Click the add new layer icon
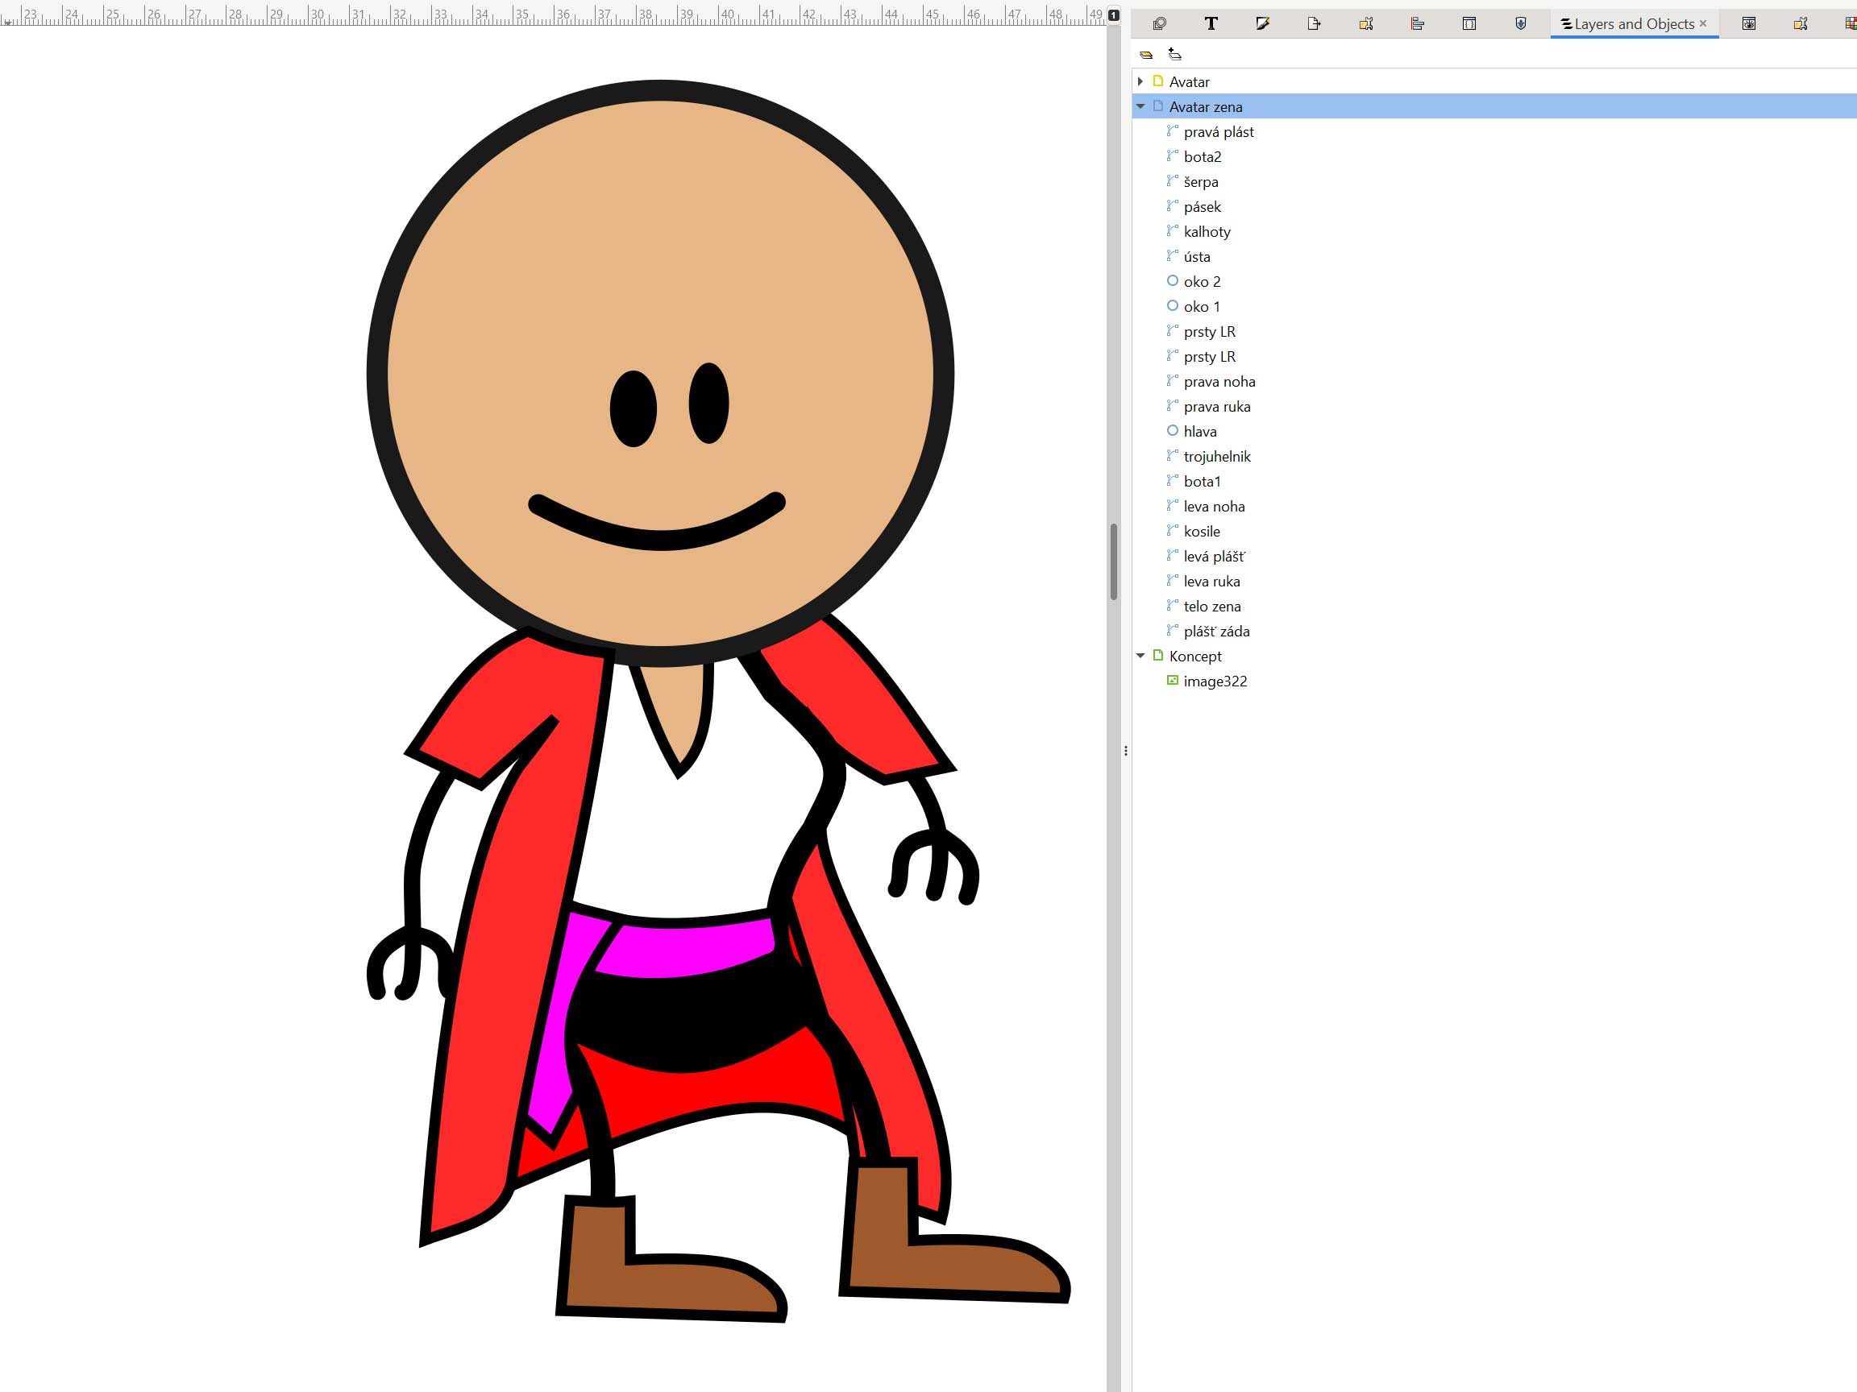 (1174, 55)
